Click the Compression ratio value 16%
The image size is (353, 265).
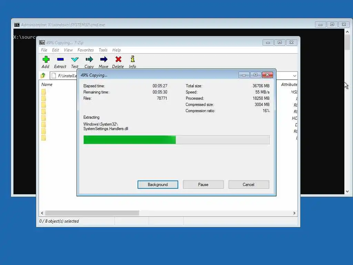point(266,111)
